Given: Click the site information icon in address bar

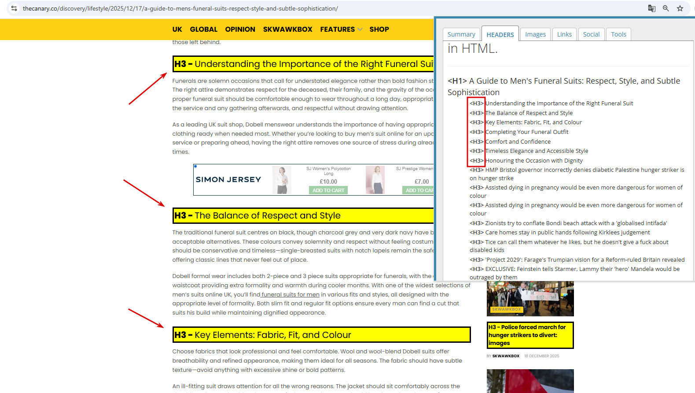Looking at the screenshot, I should 14,8.
